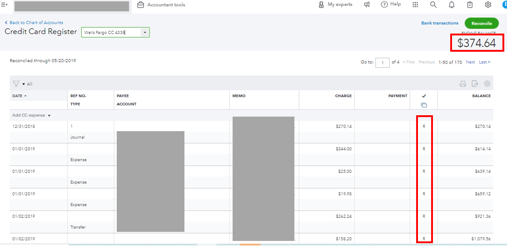Open register table settings gear

coord(487,84)
